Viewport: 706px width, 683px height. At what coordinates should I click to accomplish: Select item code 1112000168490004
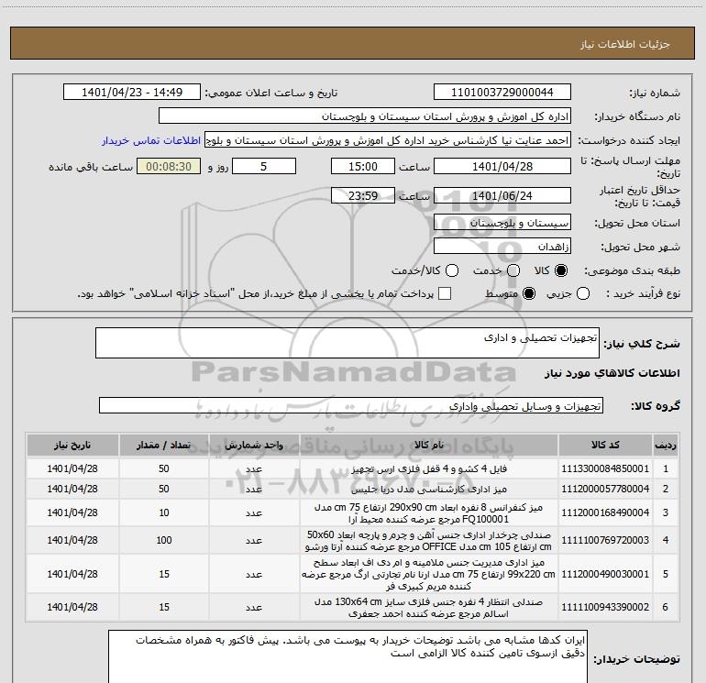[605, 512]
